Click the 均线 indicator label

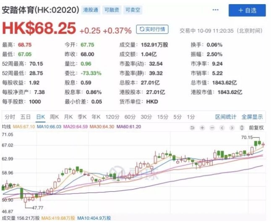[6, 127]
